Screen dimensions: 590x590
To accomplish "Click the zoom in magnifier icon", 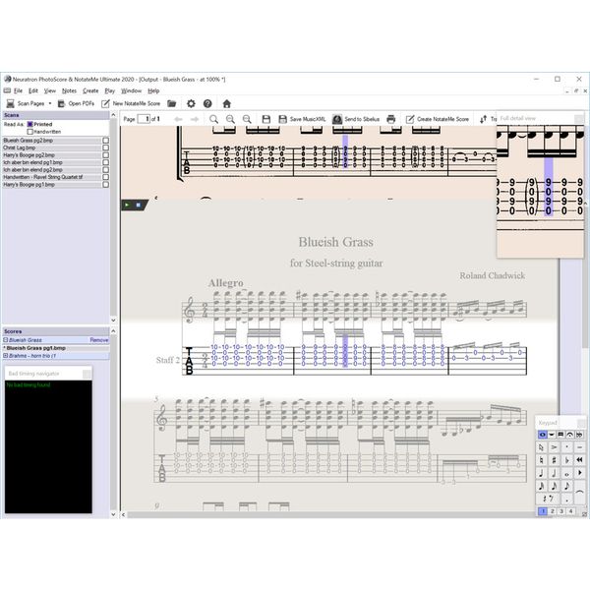I will tap(230, 119).
